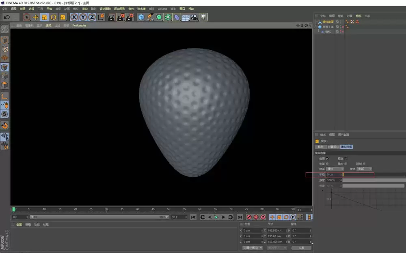406x253 pixels.
Task: Click the Render to Picture Viewer icon
Action: pyautogui.click(x=121, y=17)
